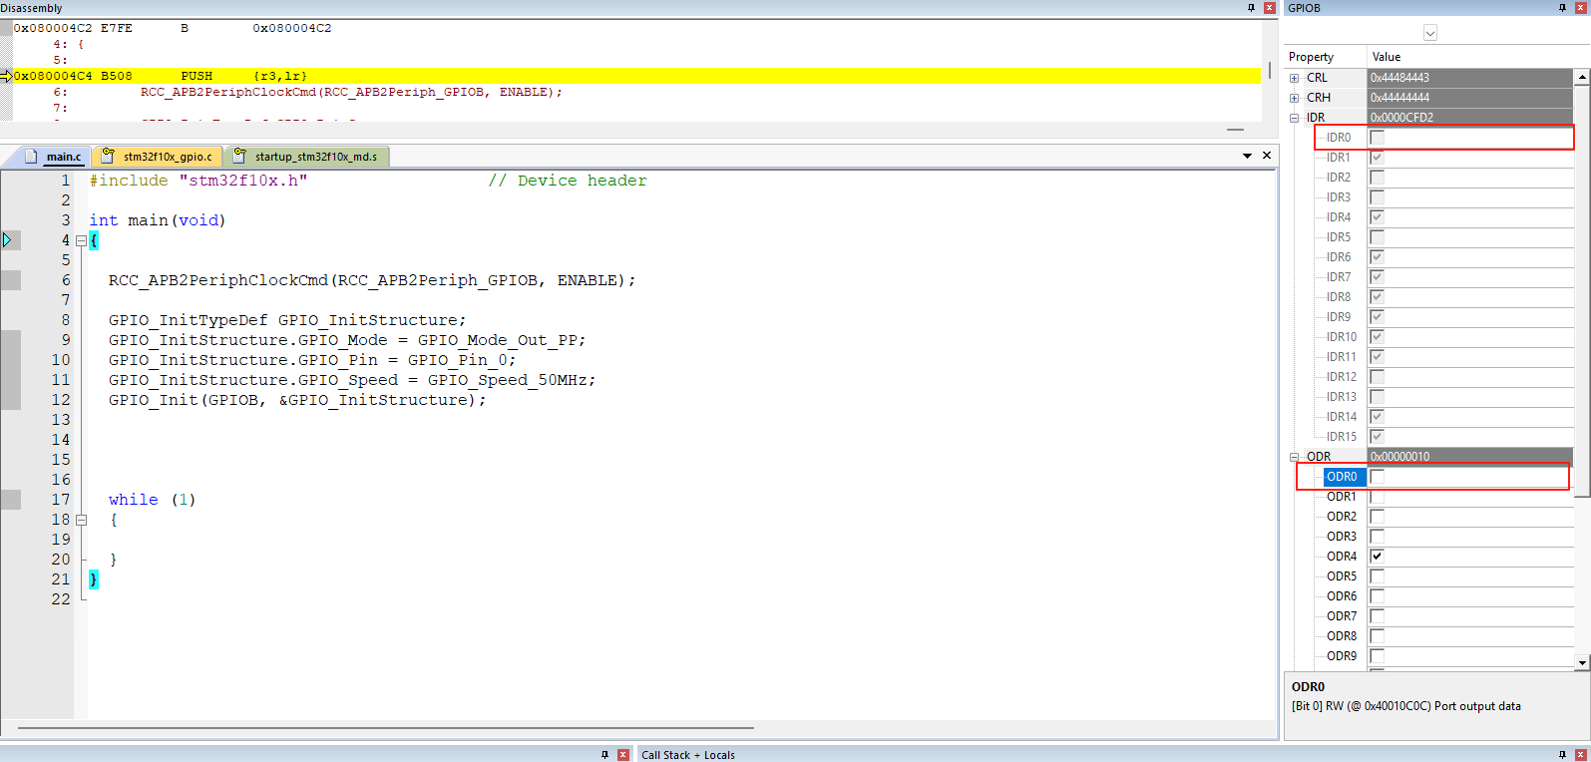Select the CRL value 0x44484443
The image size is (1591, 762).
[1470, 78]
